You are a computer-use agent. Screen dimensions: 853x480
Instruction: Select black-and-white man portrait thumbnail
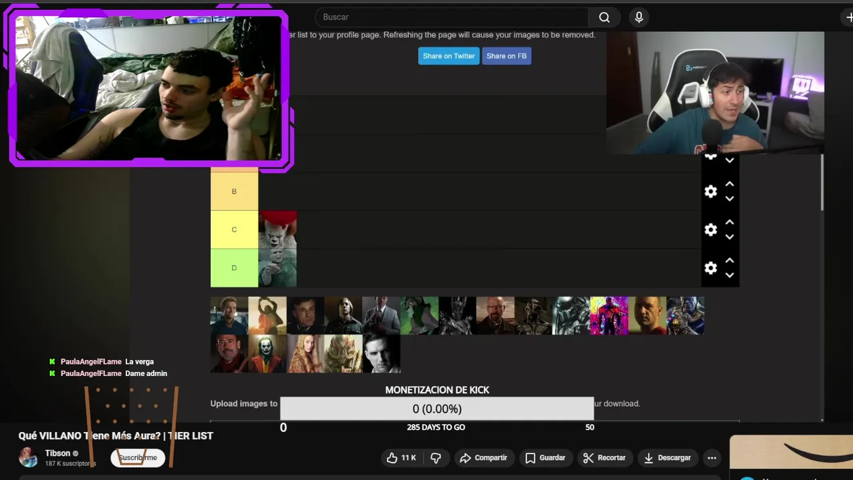pyautogui.click(x=381, y=354)
